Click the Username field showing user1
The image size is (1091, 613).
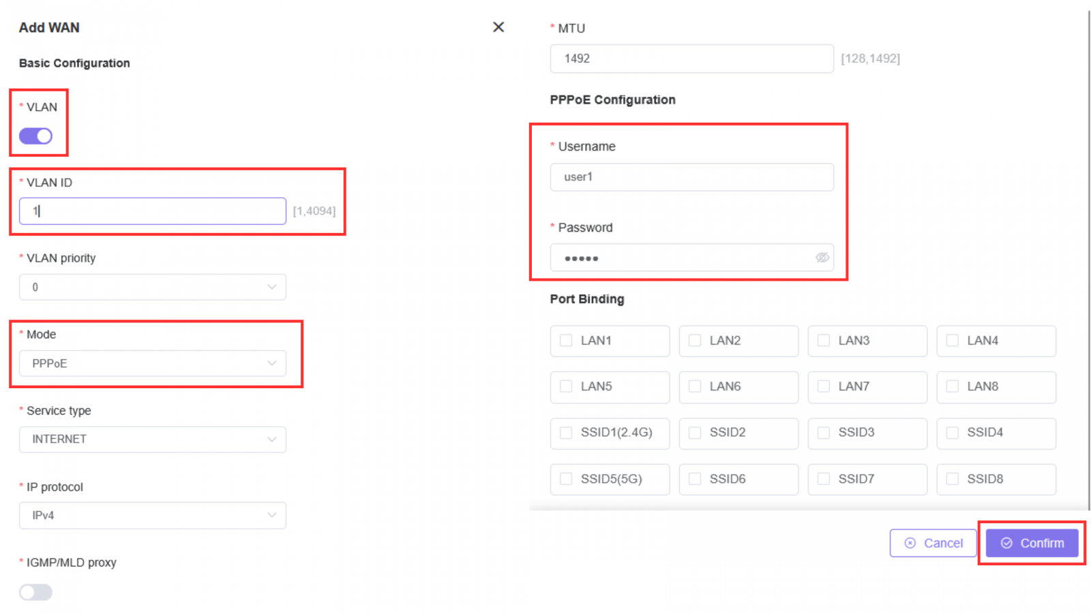tap(691, 177)
